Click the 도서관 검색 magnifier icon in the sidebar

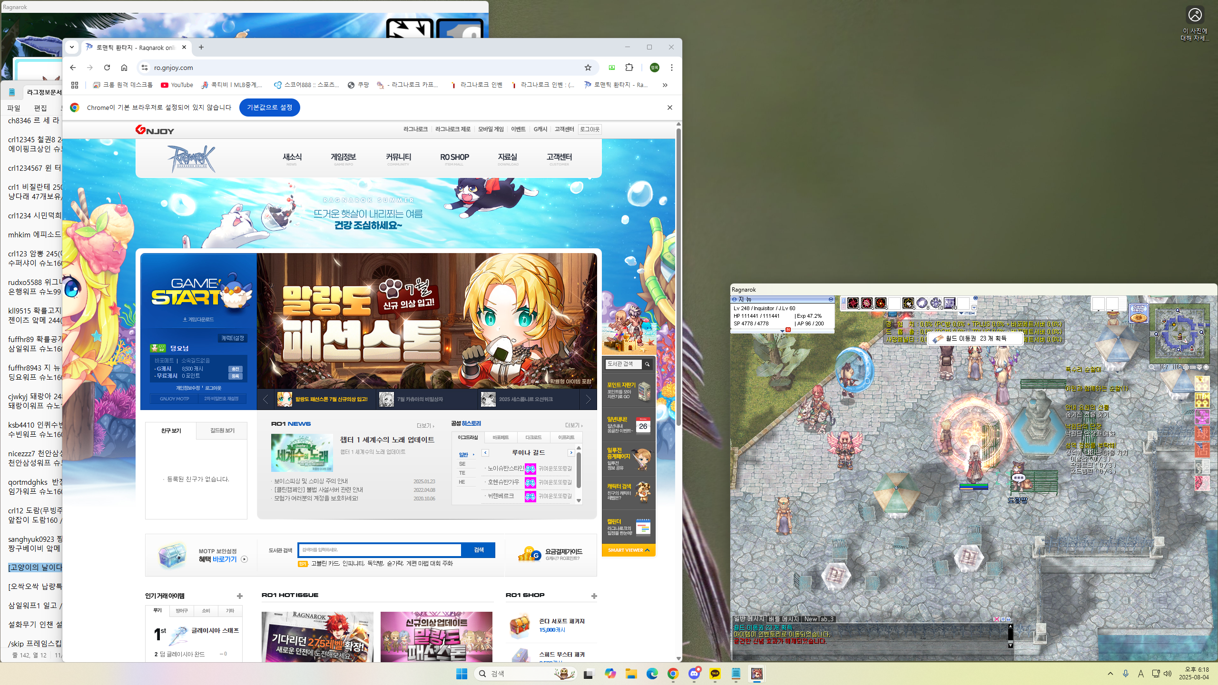coord(647,364)
